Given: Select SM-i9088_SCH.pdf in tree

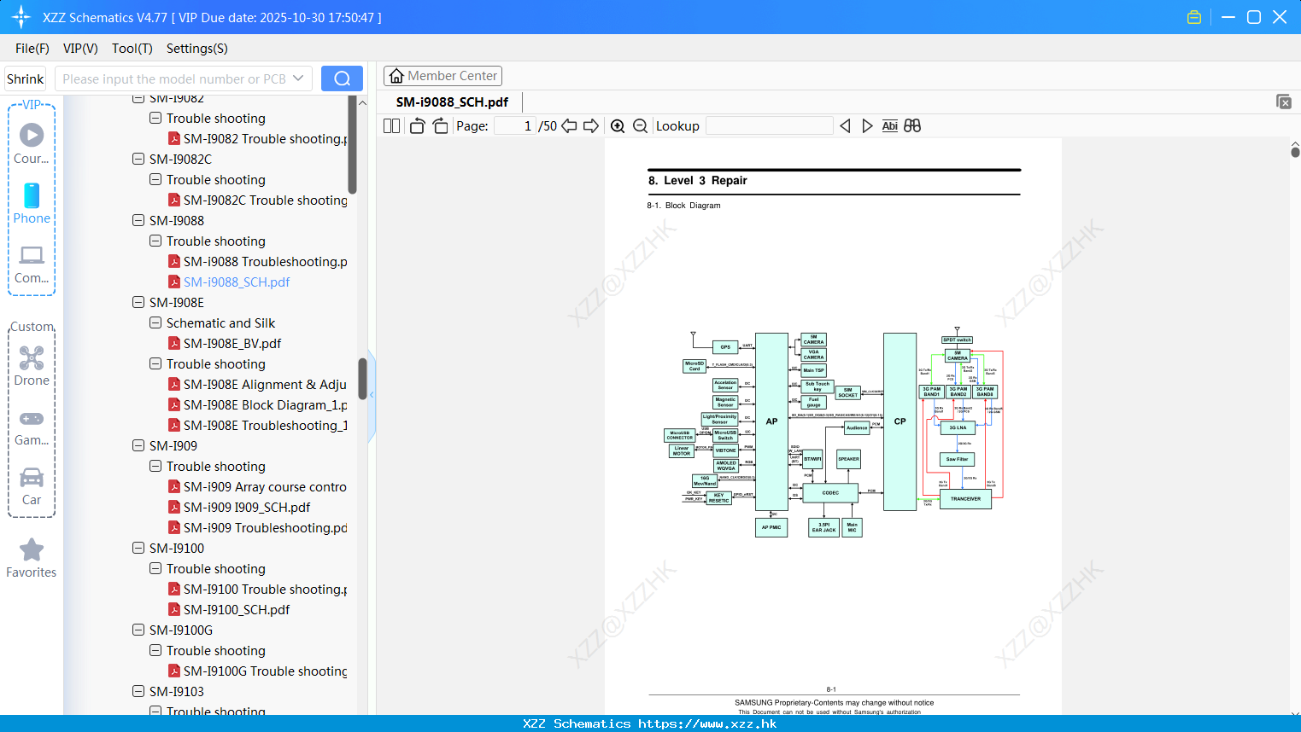Looking at the screenshot, I should [x=229, y=282].
